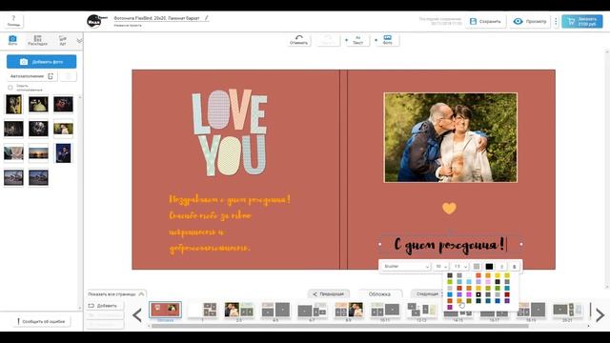Select the LOVE YOU clipart

click(230, 132)
